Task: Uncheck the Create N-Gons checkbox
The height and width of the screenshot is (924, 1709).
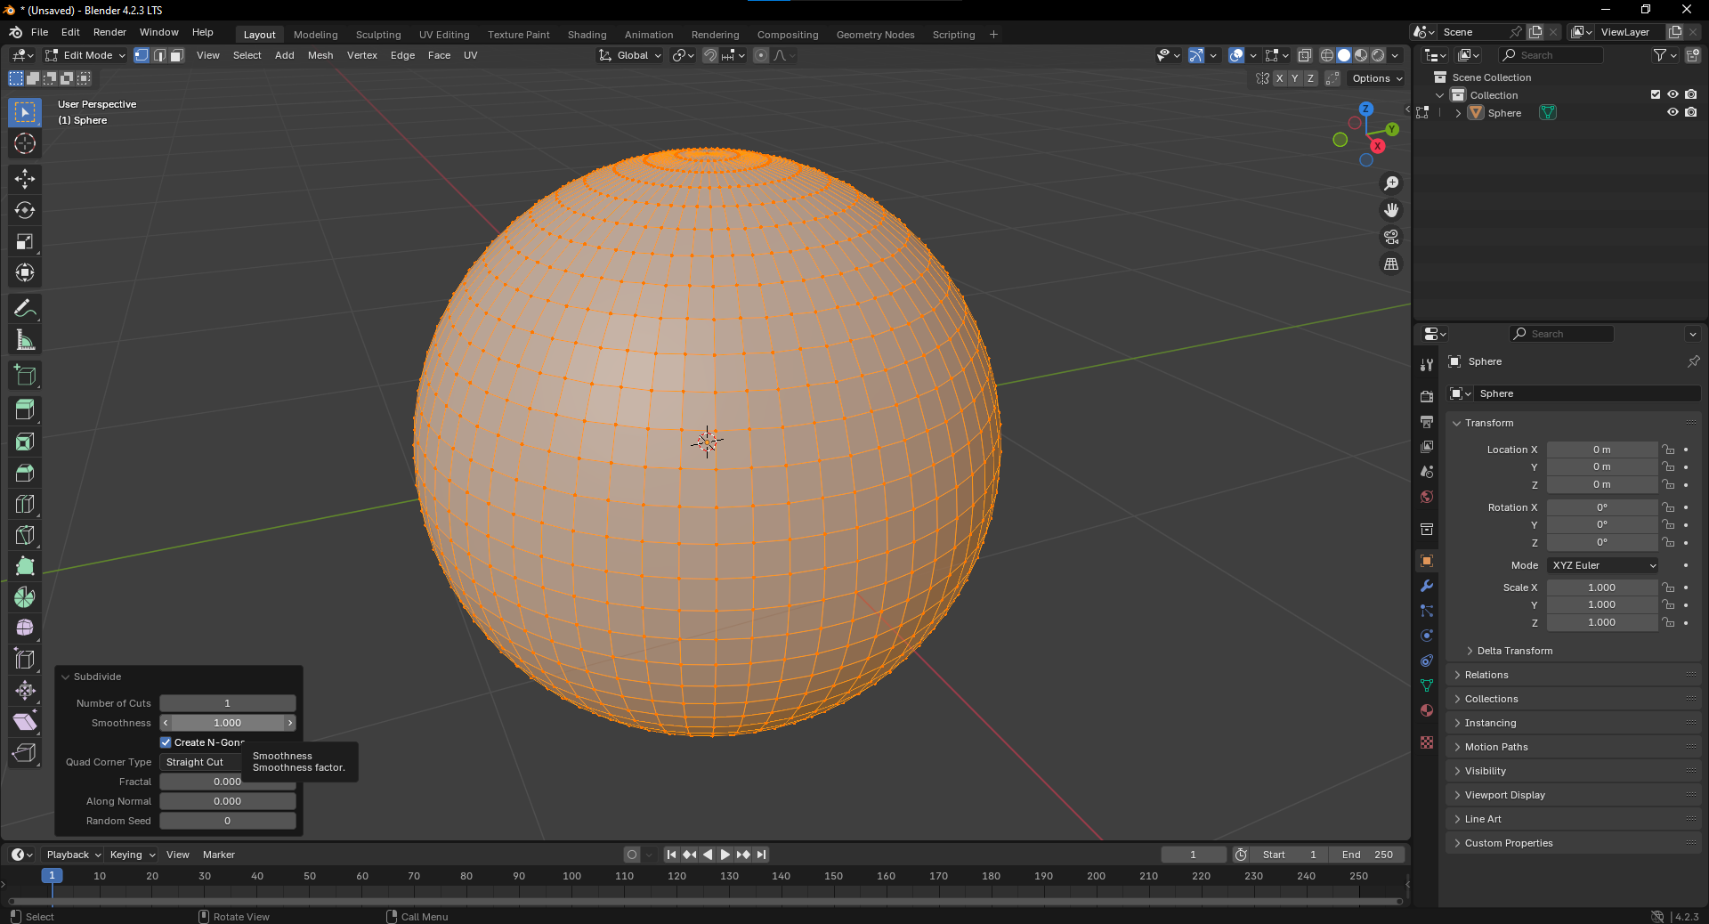Action: [165, 742]
